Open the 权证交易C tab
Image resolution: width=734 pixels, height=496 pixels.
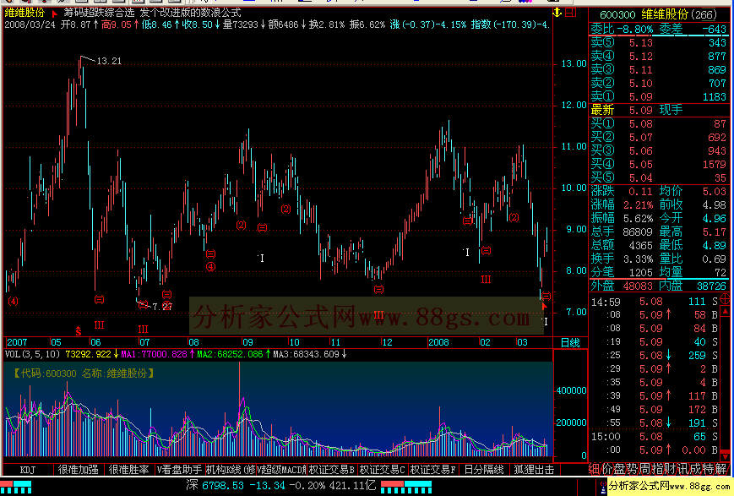[x=382, y=470]
